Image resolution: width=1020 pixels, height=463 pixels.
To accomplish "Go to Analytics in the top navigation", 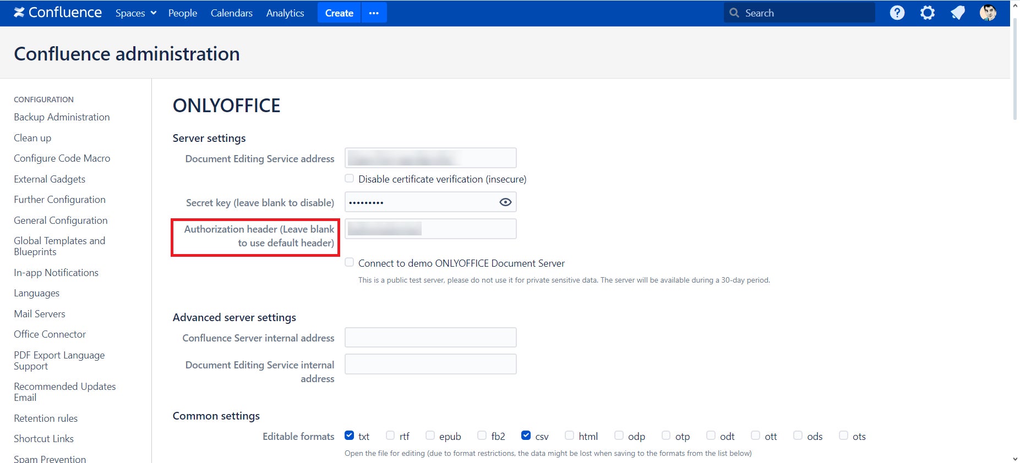I will tap(285, 13).
